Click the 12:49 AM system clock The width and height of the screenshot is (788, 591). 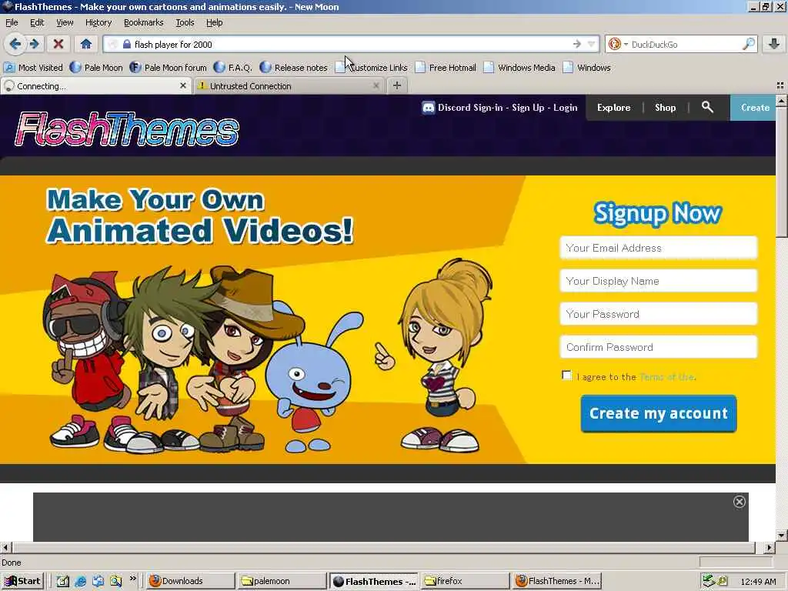tap(758, 582)
